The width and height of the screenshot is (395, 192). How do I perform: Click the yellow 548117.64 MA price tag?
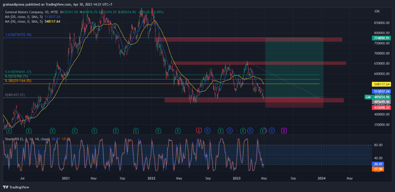tap(381, 84)
